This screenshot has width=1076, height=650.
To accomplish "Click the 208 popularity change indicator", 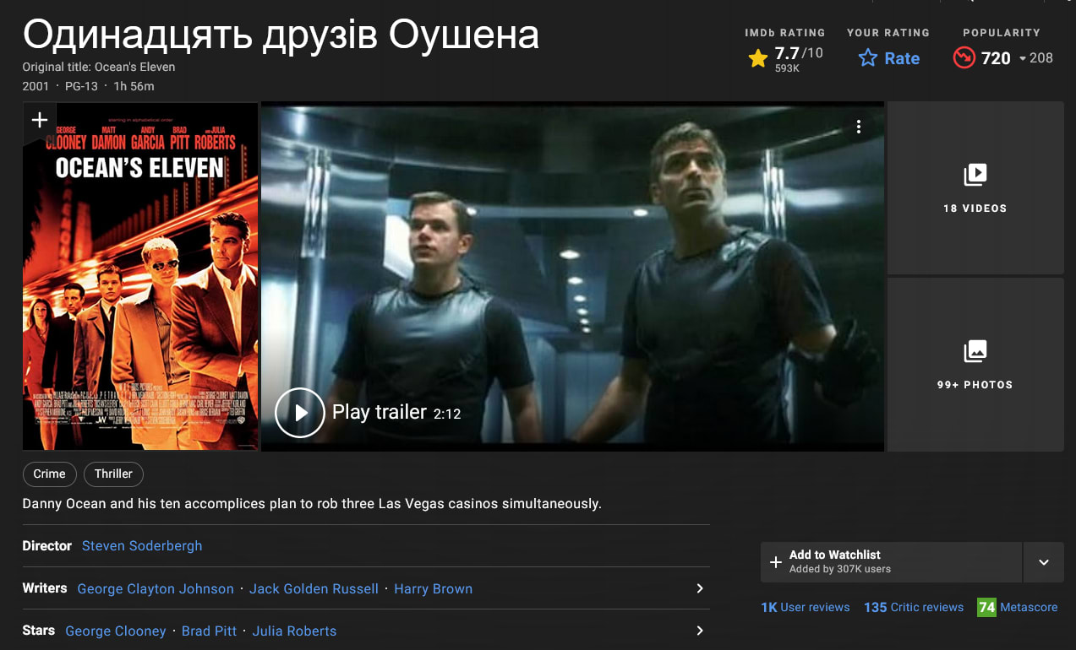I will click(1036, 58).
